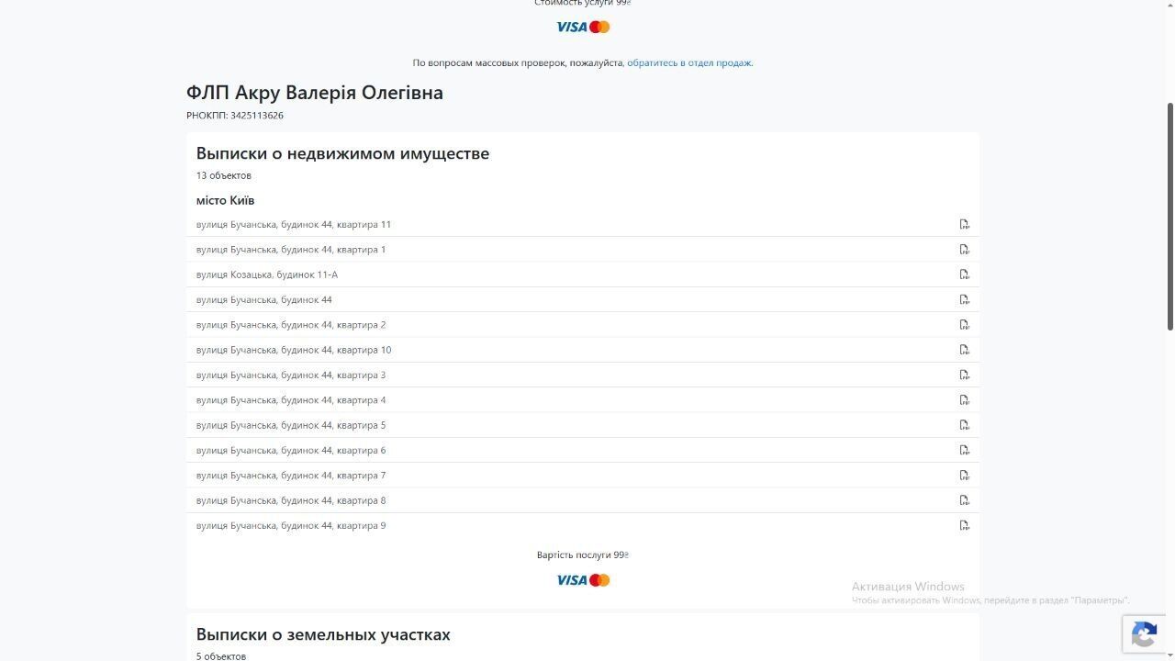
Task: Select вулиця Бучанська, будинок 44, квартира 5
Action: (291, 425)
